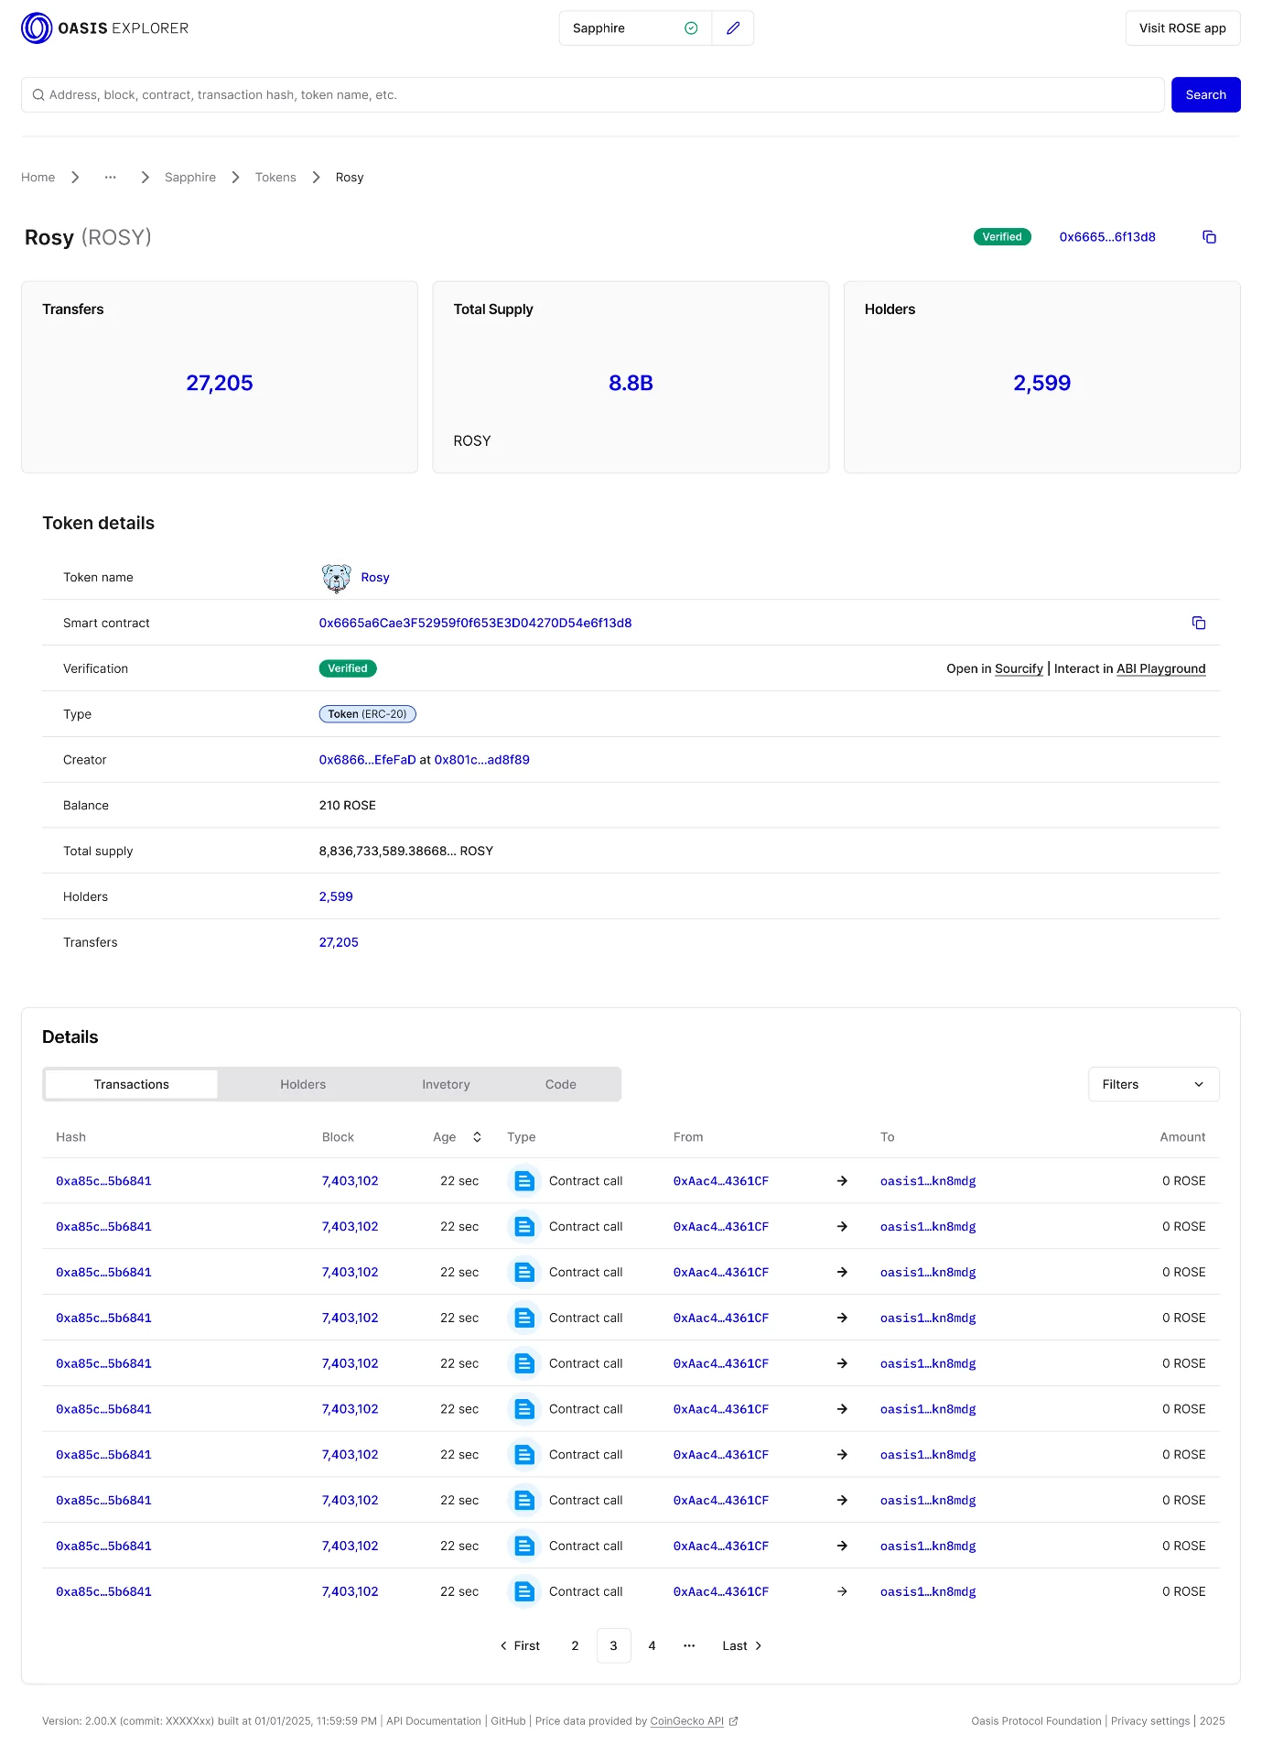Open Tokens breadcrumb link
Image resolution: width=1262 pixels, height=1758 pixels.
coord(275,178)
